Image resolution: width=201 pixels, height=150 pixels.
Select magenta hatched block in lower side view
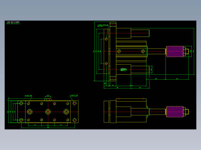pos(175,112)
